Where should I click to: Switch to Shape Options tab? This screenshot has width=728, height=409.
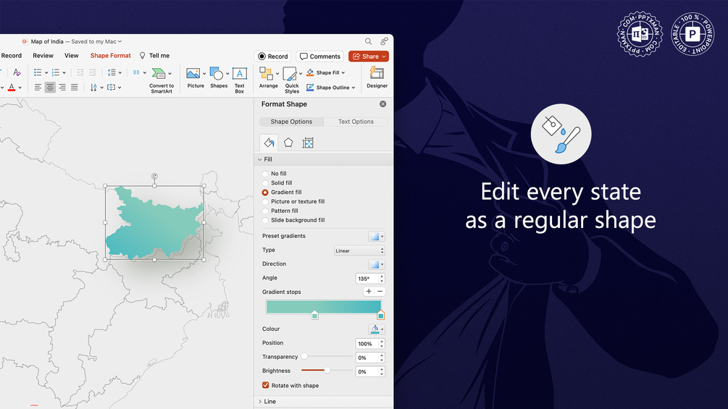[x=291, y=122]
